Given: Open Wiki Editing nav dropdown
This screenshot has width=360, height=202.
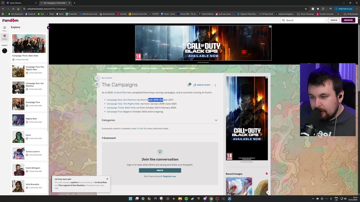Looking at the screenshot, I should [x=168, y=68].
